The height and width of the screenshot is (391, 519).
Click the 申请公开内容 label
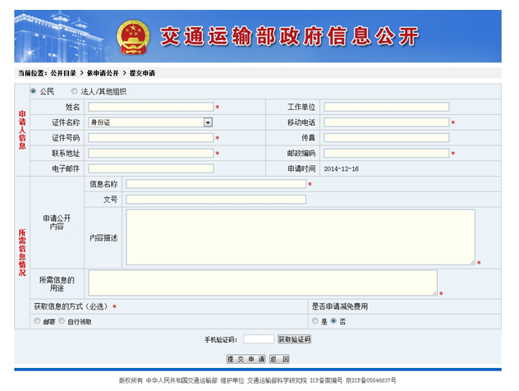(57, 222)
